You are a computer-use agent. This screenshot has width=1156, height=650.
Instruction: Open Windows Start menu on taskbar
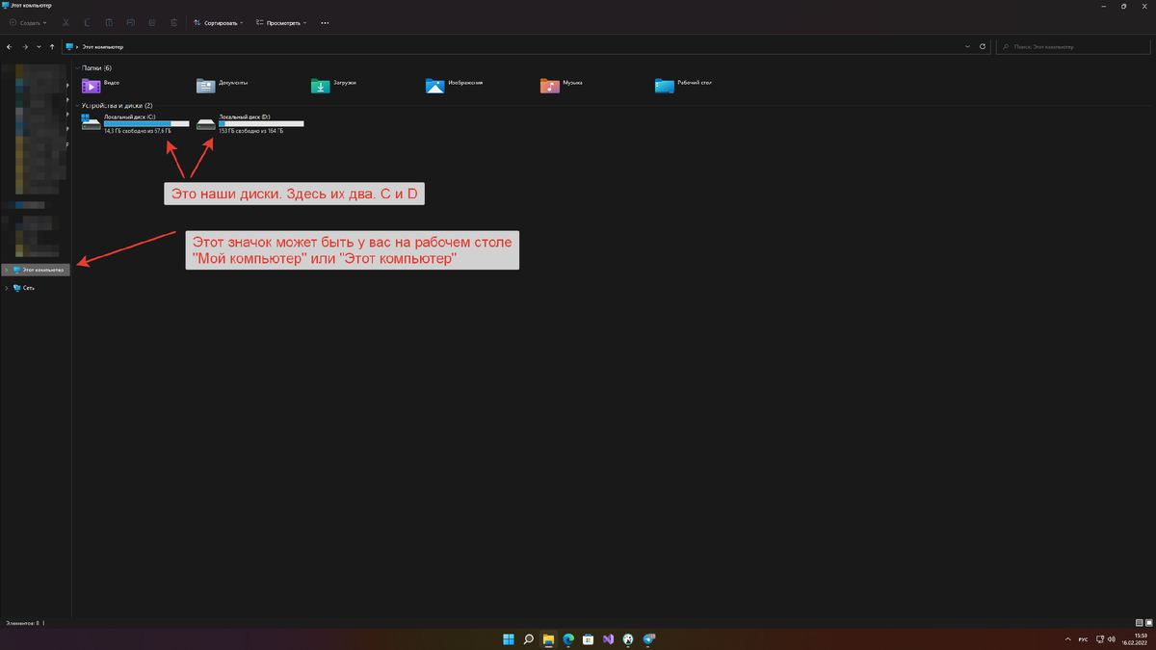[508, 639]
